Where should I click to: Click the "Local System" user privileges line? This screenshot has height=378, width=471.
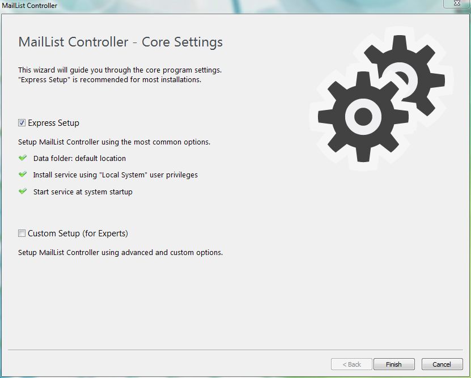[115, 175]
